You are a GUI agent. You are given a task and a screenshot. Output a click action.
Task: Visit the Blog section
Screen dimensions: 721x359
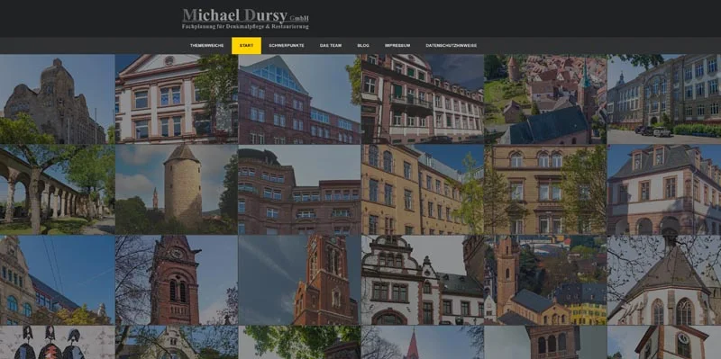pyautogui.click(x=363, y=46)
